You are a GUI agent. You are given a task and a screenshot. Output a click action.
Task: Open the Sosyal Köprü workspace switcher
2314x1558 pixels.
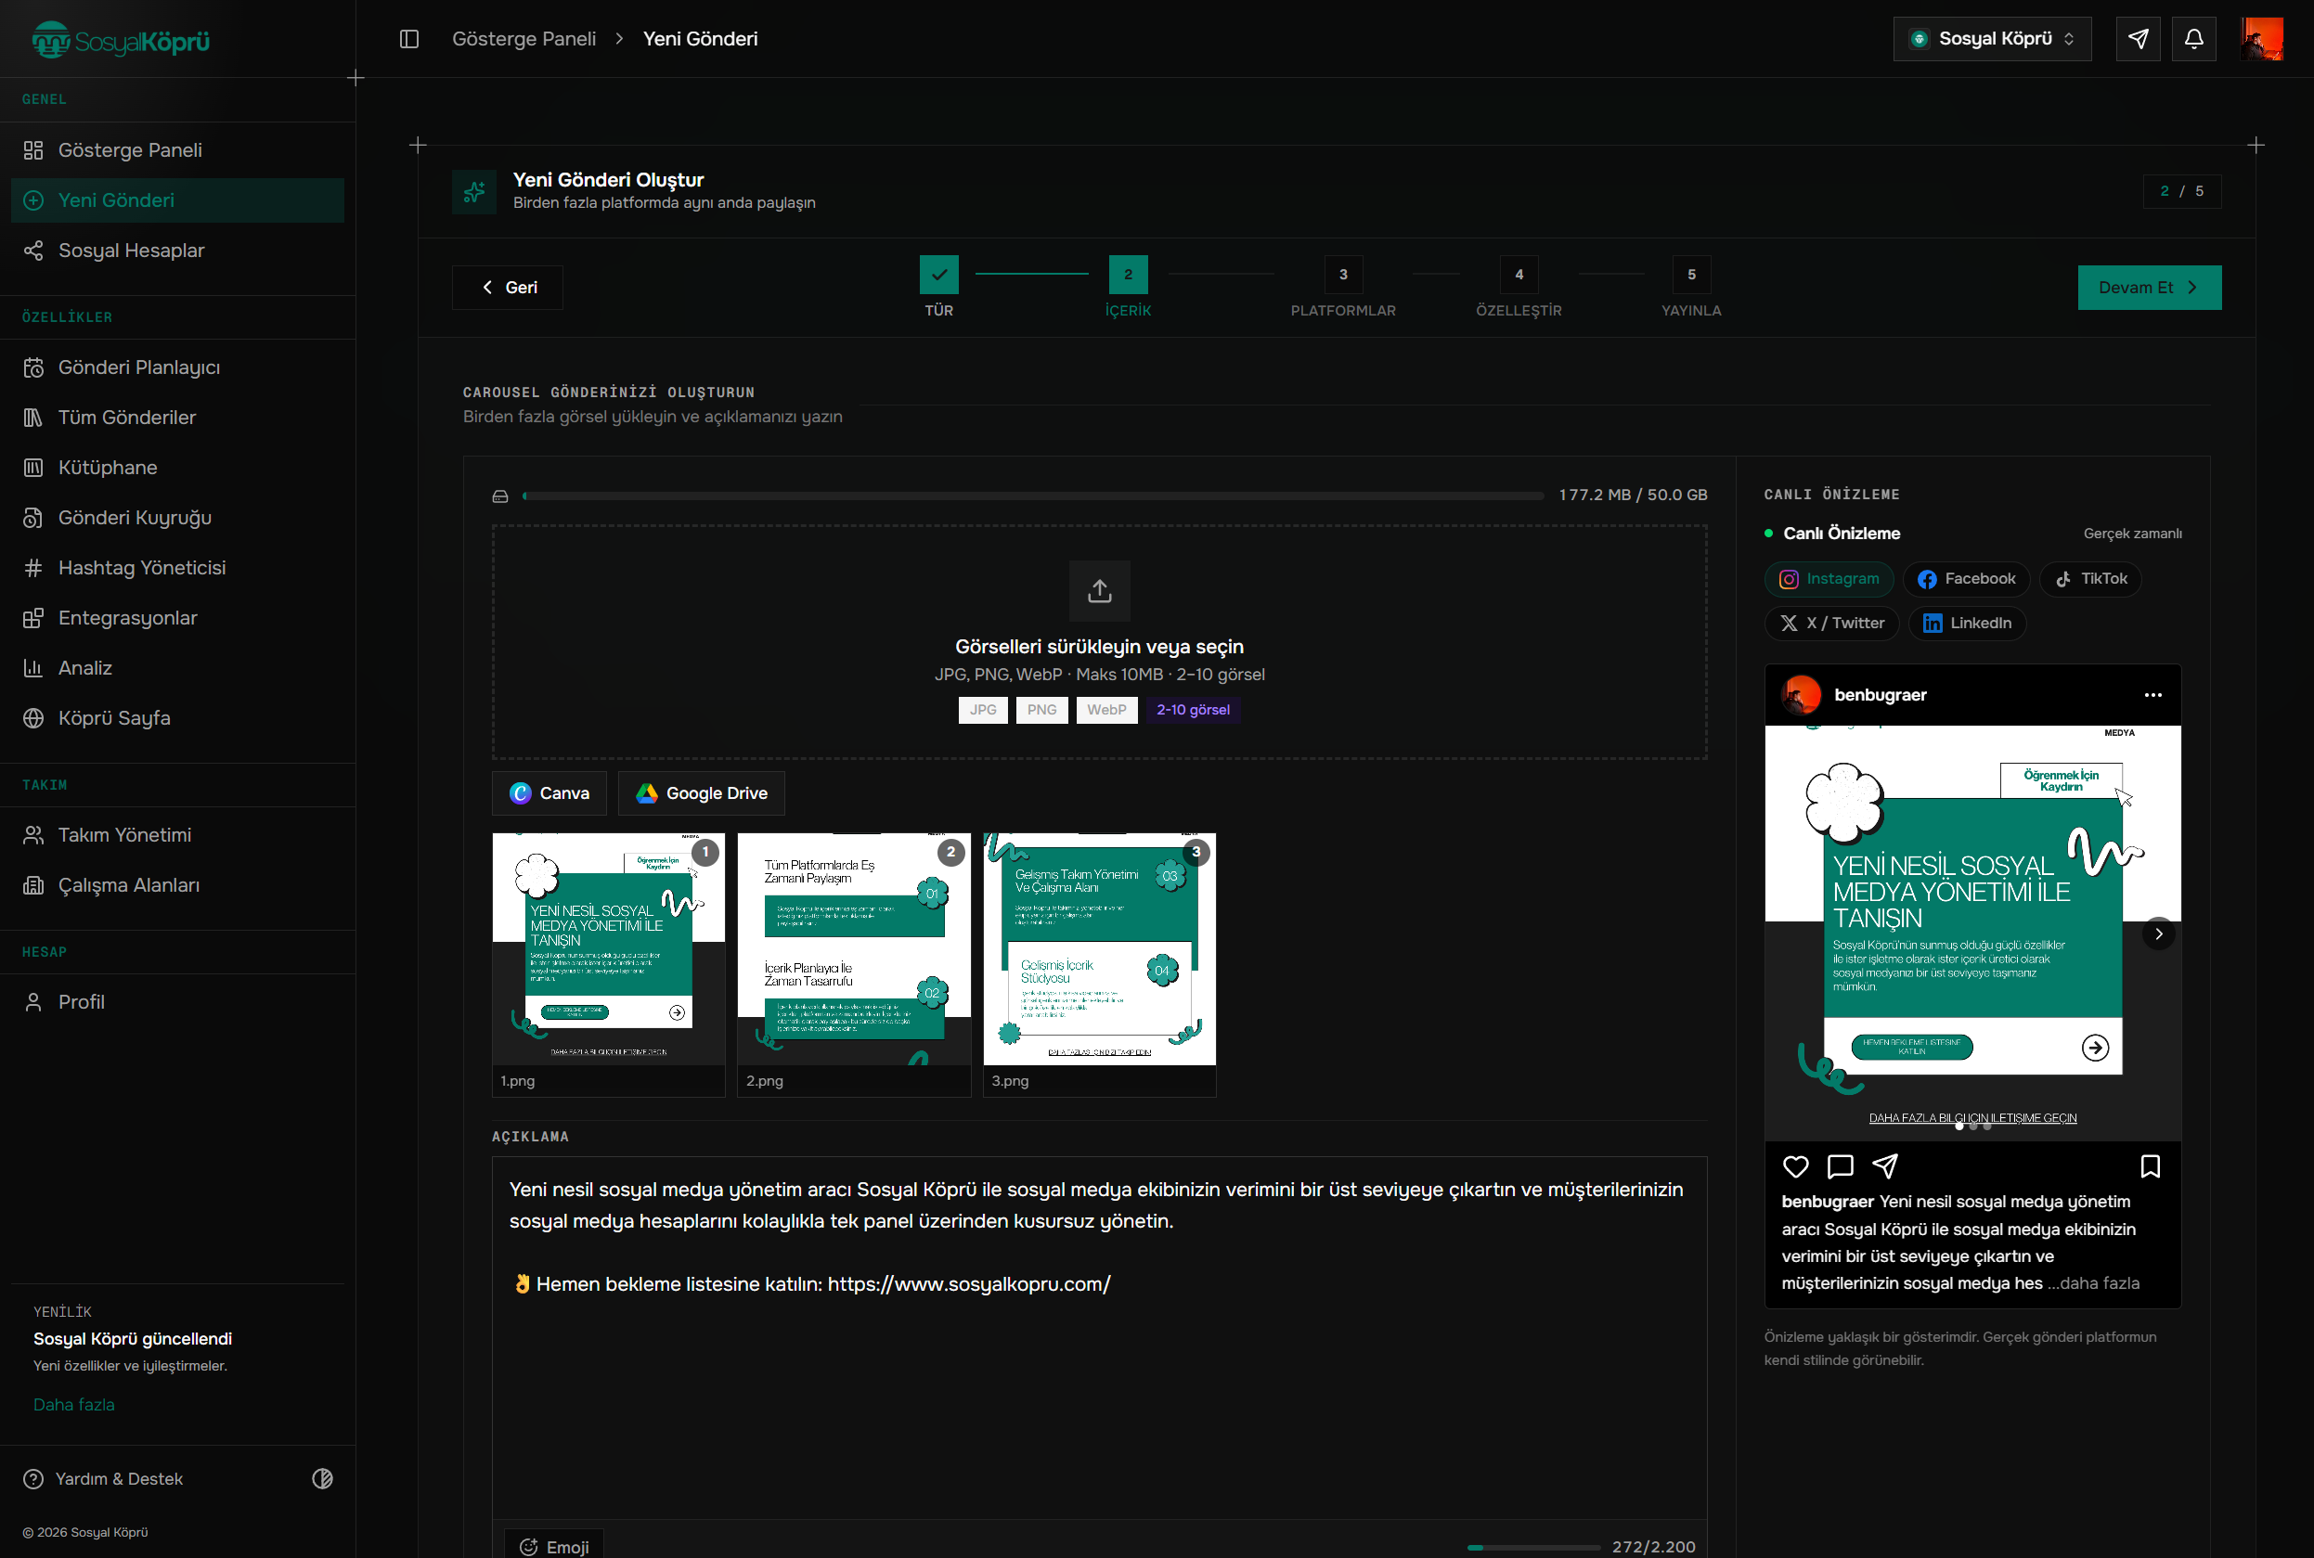point(1992,39)
